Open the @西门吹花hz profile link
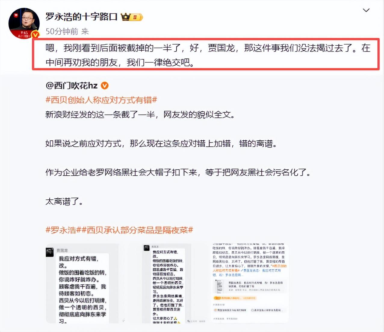384x332 pixels. click(72, 86)
